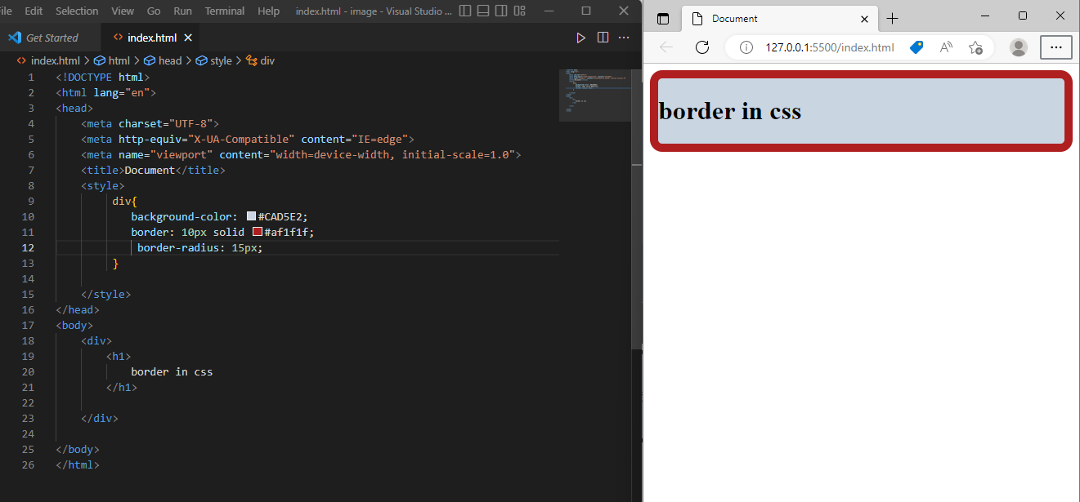Refresh the browser page

701,47
